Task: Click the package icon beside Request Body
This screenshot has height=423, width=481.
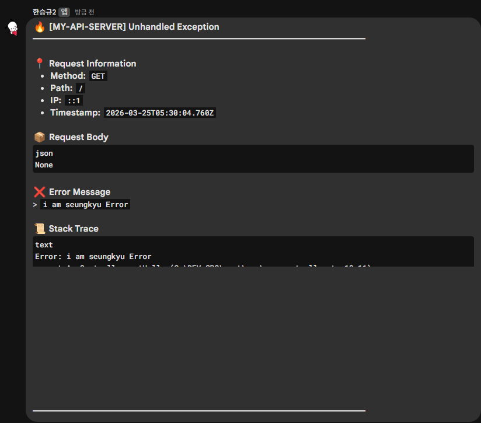Action: (x=39, y=137)
